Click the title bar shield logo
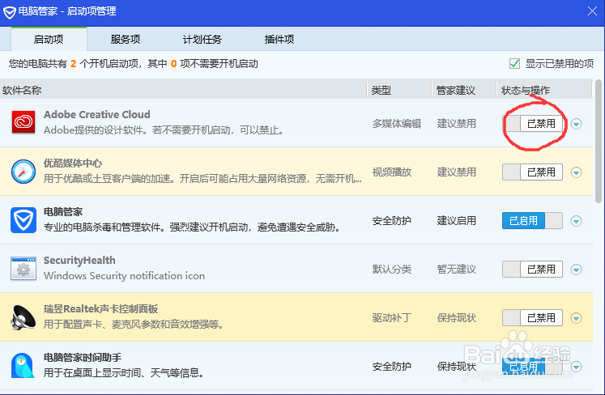605x395 pixels. click(9, 12)
